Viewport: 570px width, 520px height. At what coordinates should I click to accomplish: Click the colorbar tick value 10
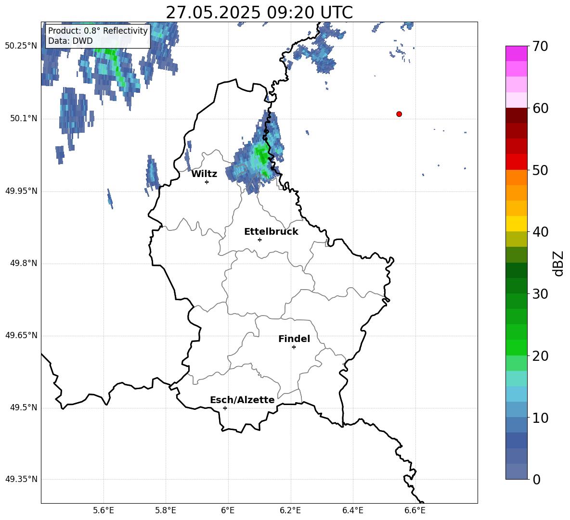coord(540,418)
